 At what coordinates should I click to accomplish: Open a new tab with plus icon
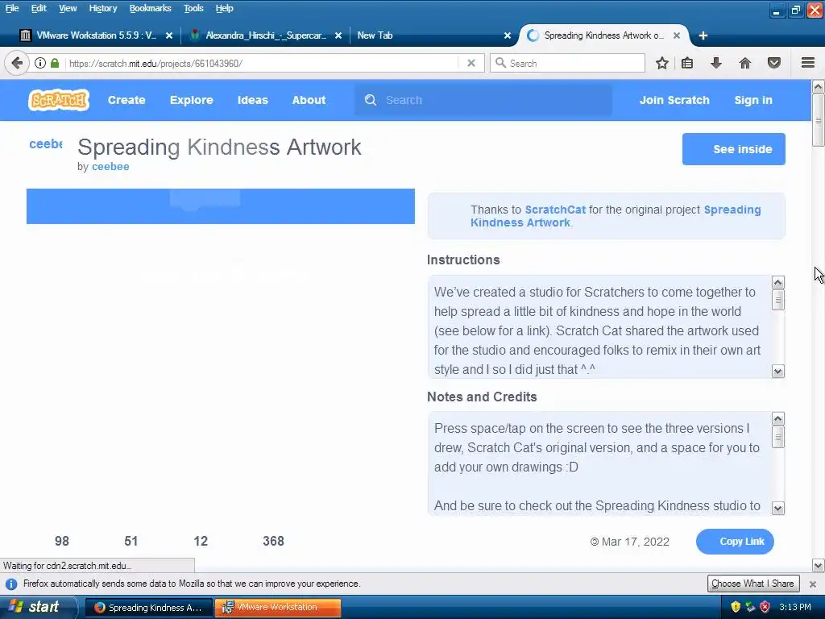pos(703,35)
